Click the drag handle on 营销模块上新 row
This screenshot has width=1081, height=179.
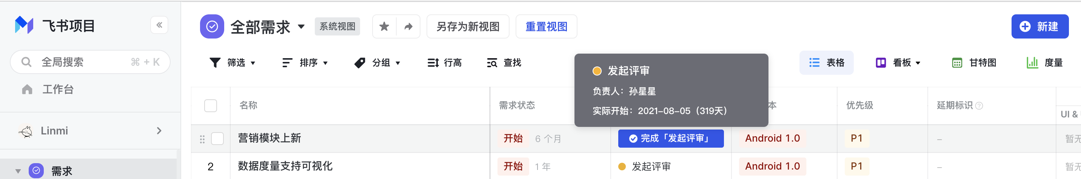202,139
